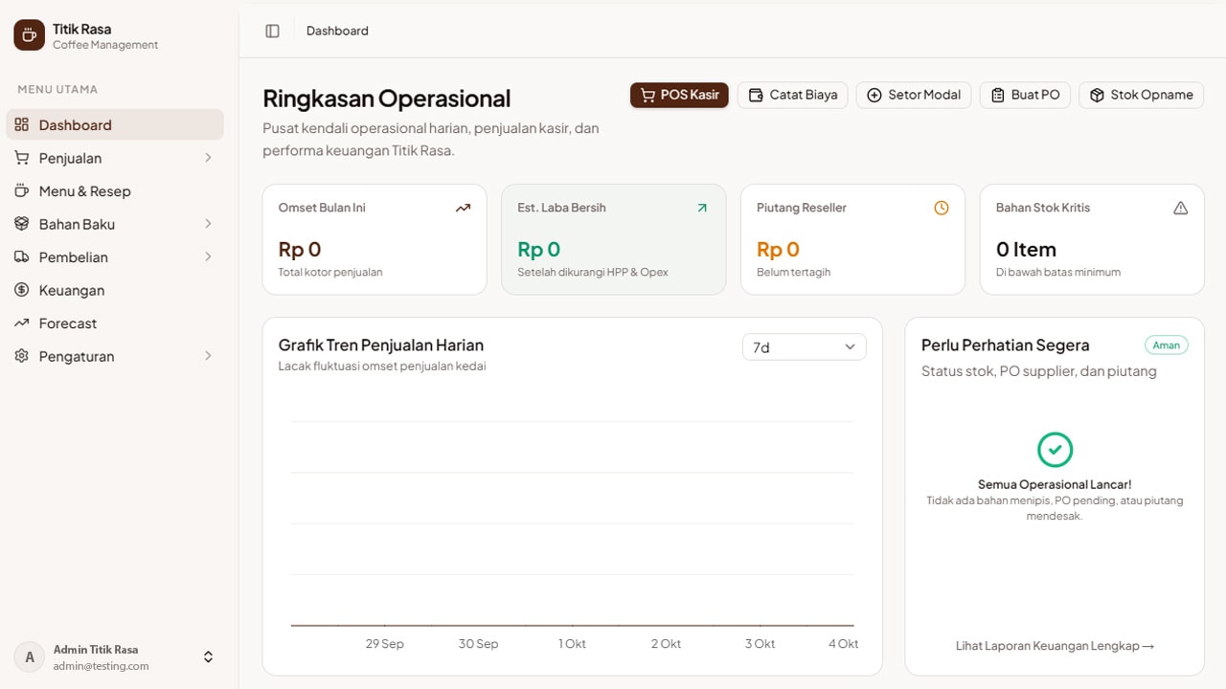Expand the Bahan Baku submenu chevron

pyautogui.click(x=208, y=224)
